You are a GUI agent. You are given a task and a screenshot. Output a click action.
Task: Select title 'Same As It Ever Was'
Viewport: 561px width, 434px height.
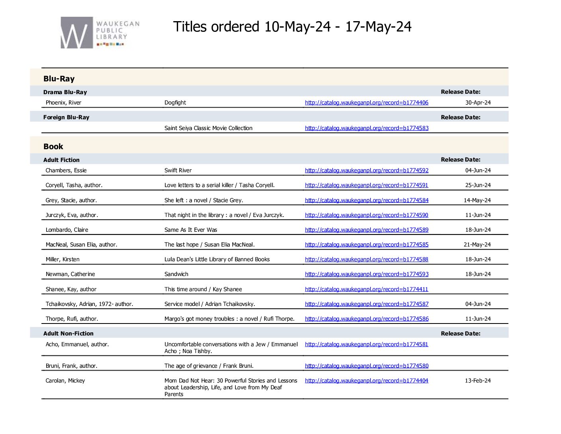point(190,230)
